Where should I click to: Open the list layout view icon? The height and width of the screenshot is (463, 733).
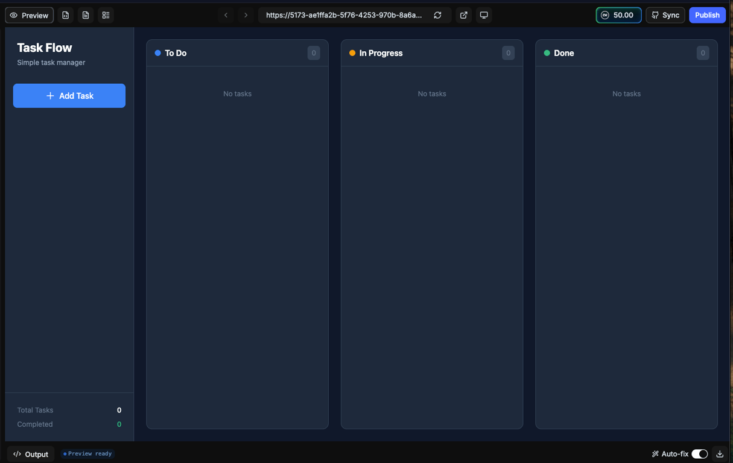coord(106,15)
